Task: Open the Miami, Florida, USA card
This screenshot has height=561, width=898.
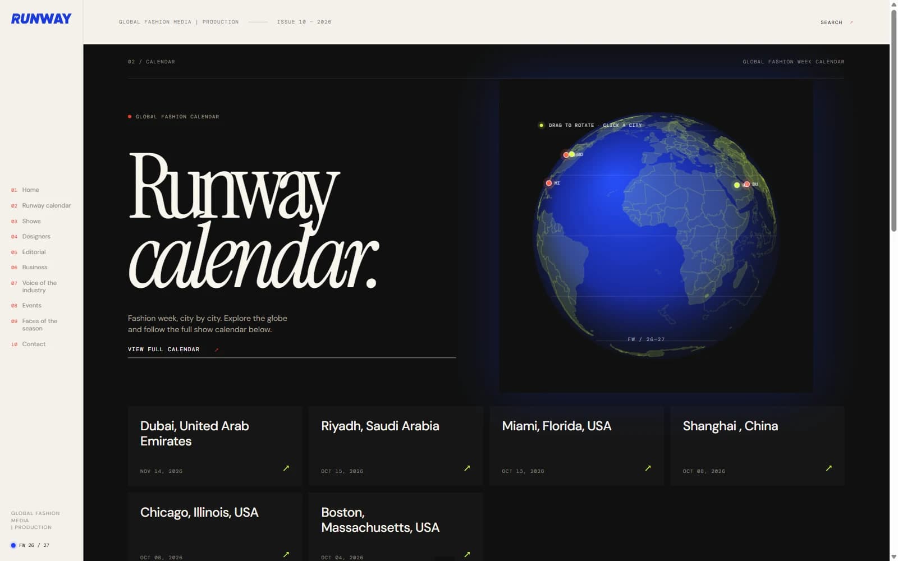Action: coord(576,446)
